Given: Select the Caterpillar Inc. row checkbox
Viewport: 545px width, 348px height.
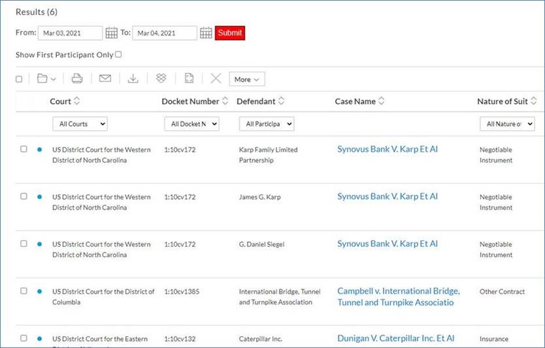Looking at the screenshot, I should point(24,338).
